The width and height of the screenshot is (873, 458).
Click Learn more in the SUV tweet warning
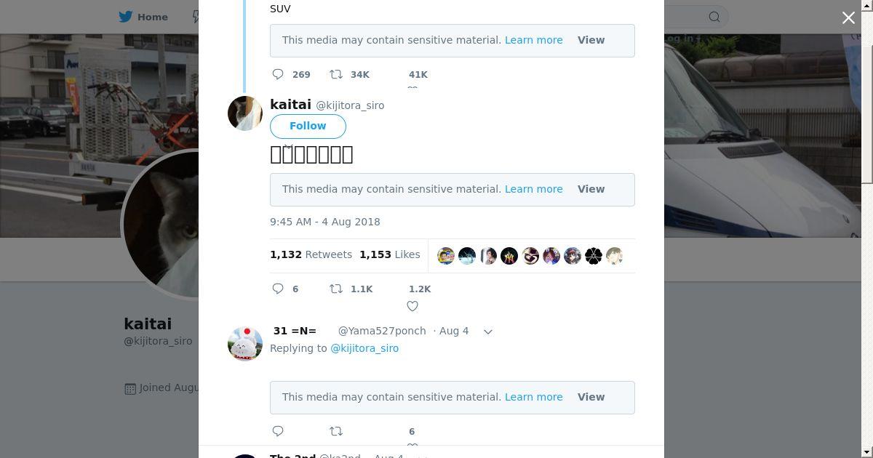[x=533, y=40]
